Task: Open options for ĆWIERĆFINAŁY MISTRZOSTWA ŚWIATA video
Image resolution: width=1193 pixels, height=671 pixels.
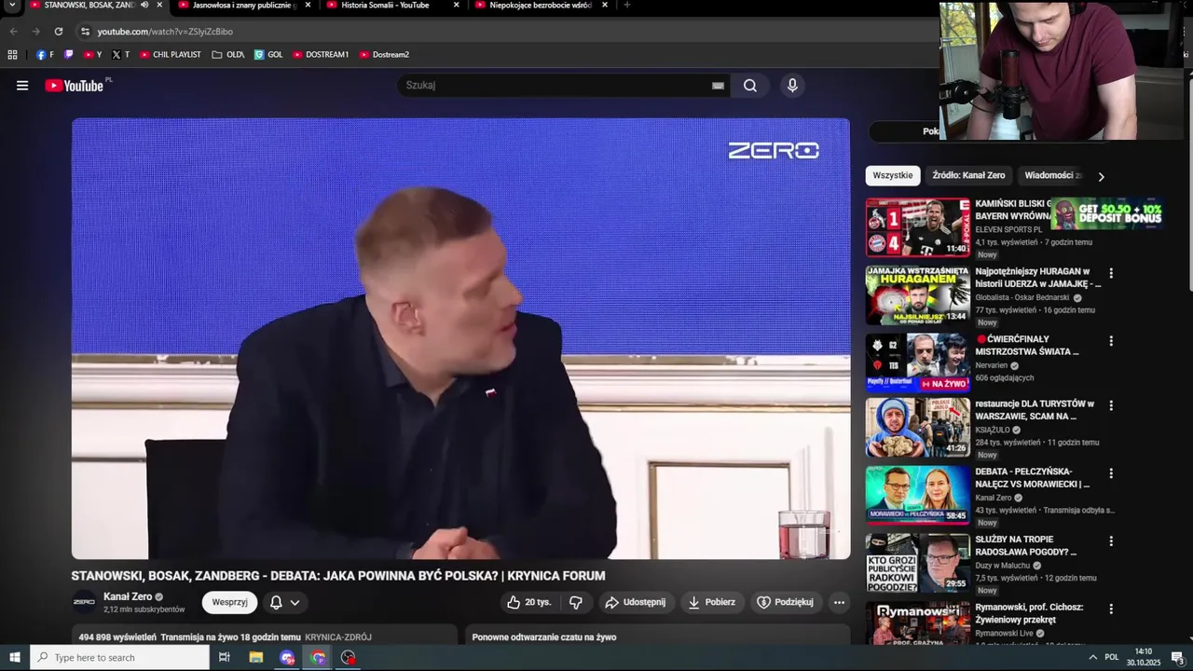Action: pos(1111,341)
